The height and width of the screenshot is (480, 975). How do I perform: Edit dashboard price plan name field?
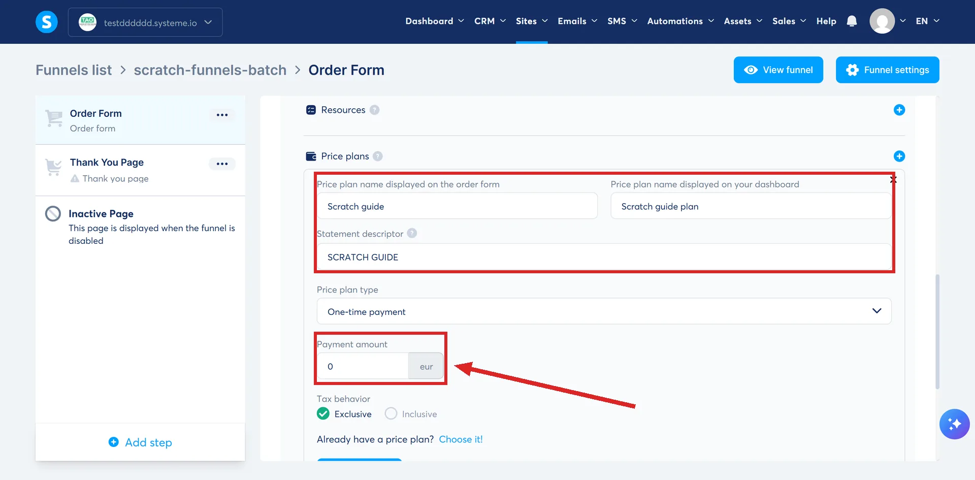[751, 206]
